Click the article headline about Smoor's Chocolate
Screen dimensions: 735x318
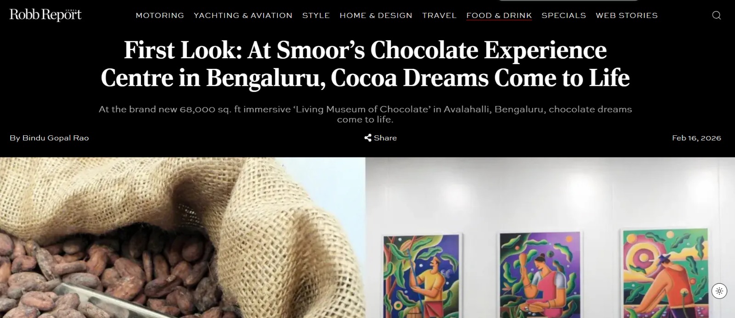coord(365,64)
